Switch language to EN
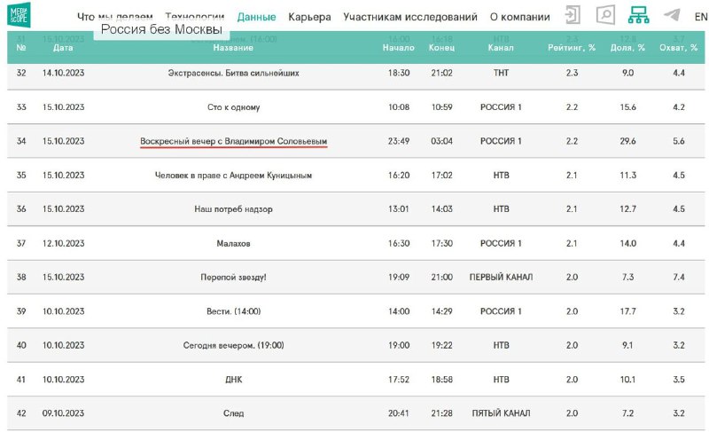The height and width of the screenshot is (432, 709). click(x=701, y=17)
